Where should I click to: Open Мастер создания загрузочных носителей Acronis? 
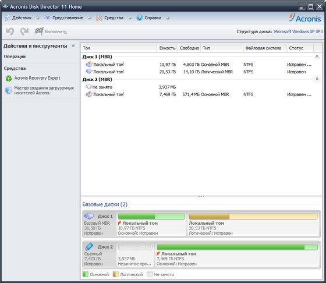(x=44, y=90)
